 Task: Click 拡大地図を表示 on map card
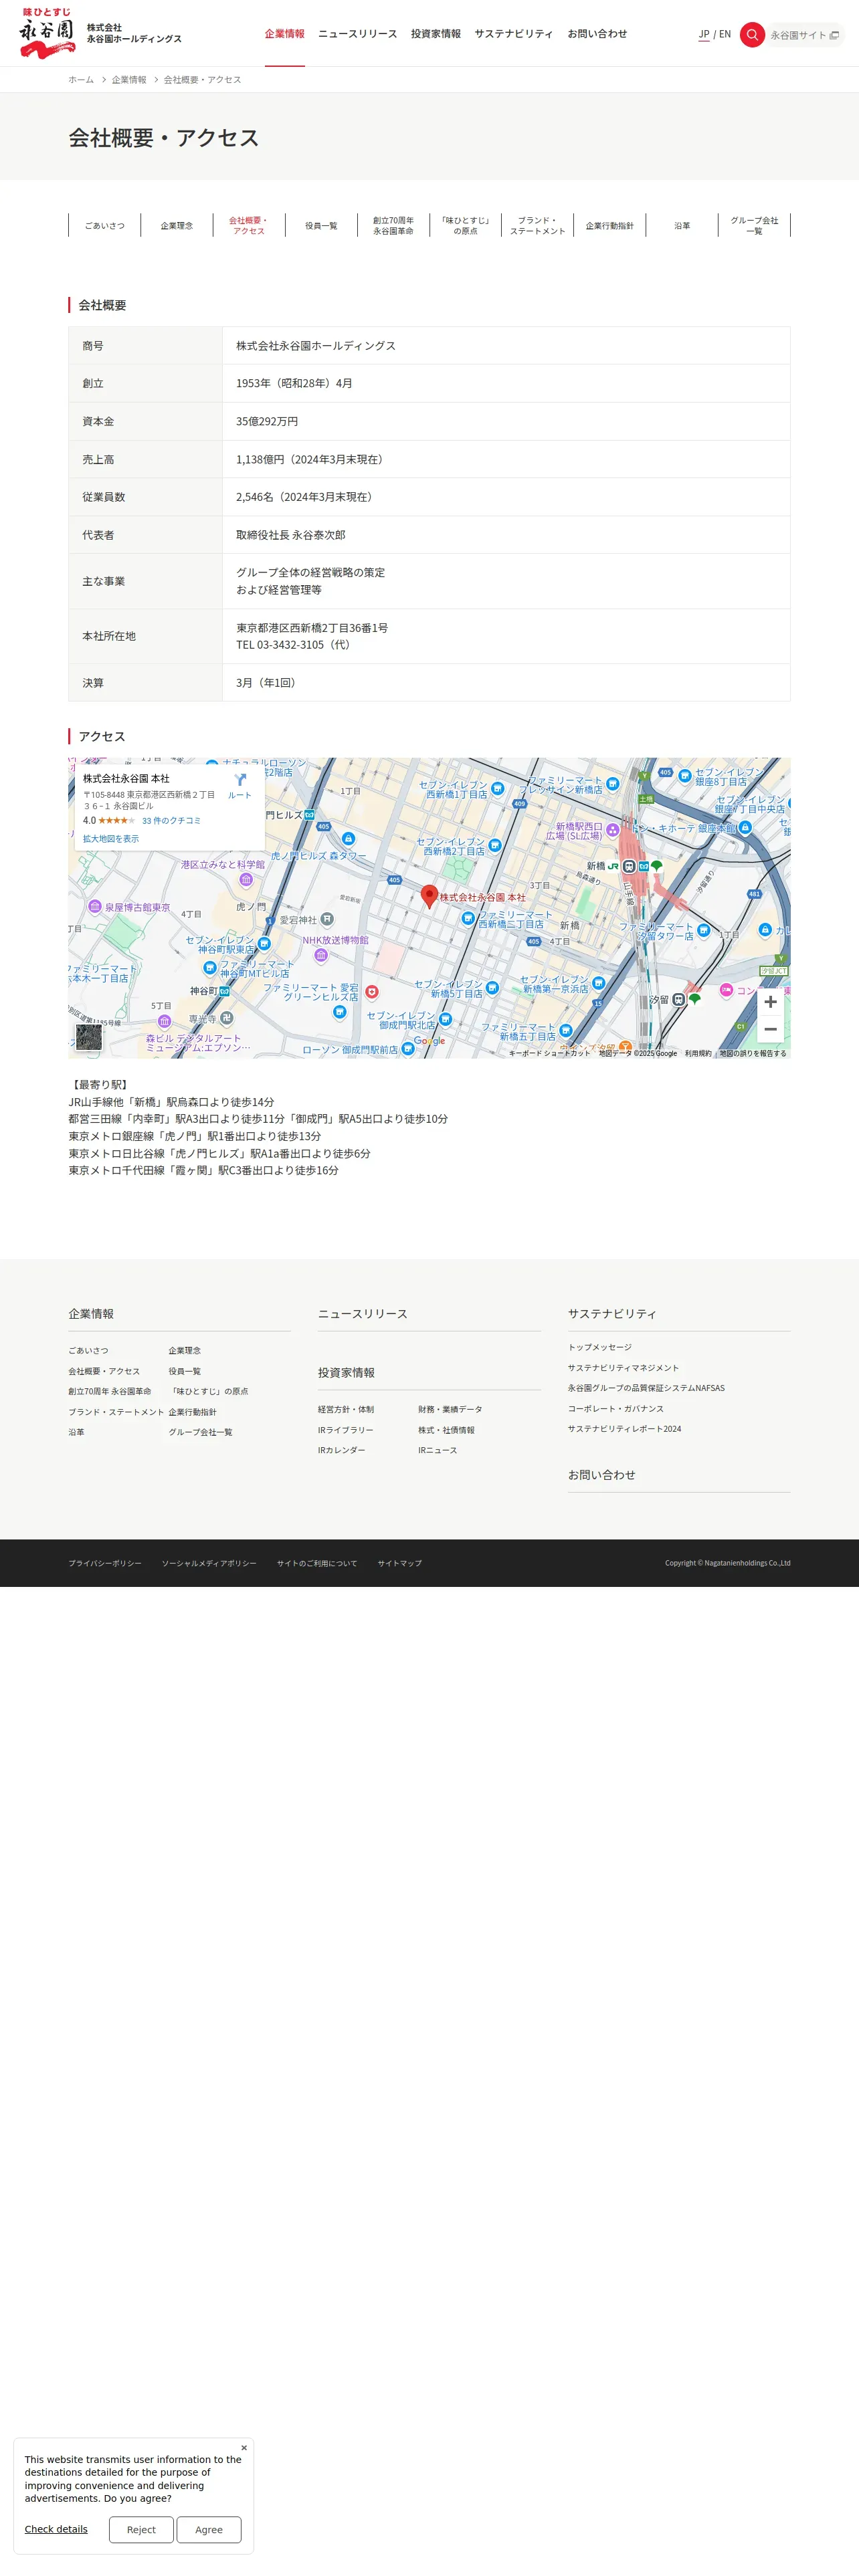pos(111,839)
